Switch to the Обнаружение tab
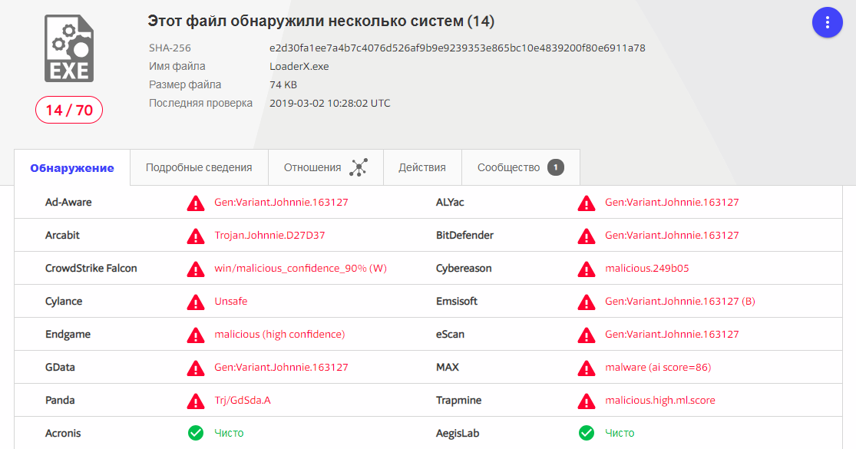The width and height of the screenshot is (856, 449). 72,168
